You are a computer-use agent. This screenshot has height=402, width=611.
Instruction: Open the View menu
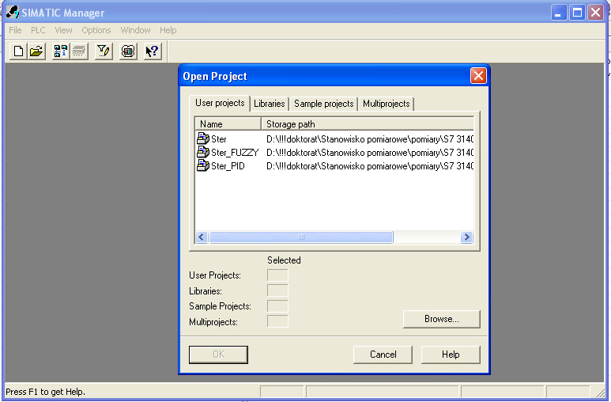(63, 30)
